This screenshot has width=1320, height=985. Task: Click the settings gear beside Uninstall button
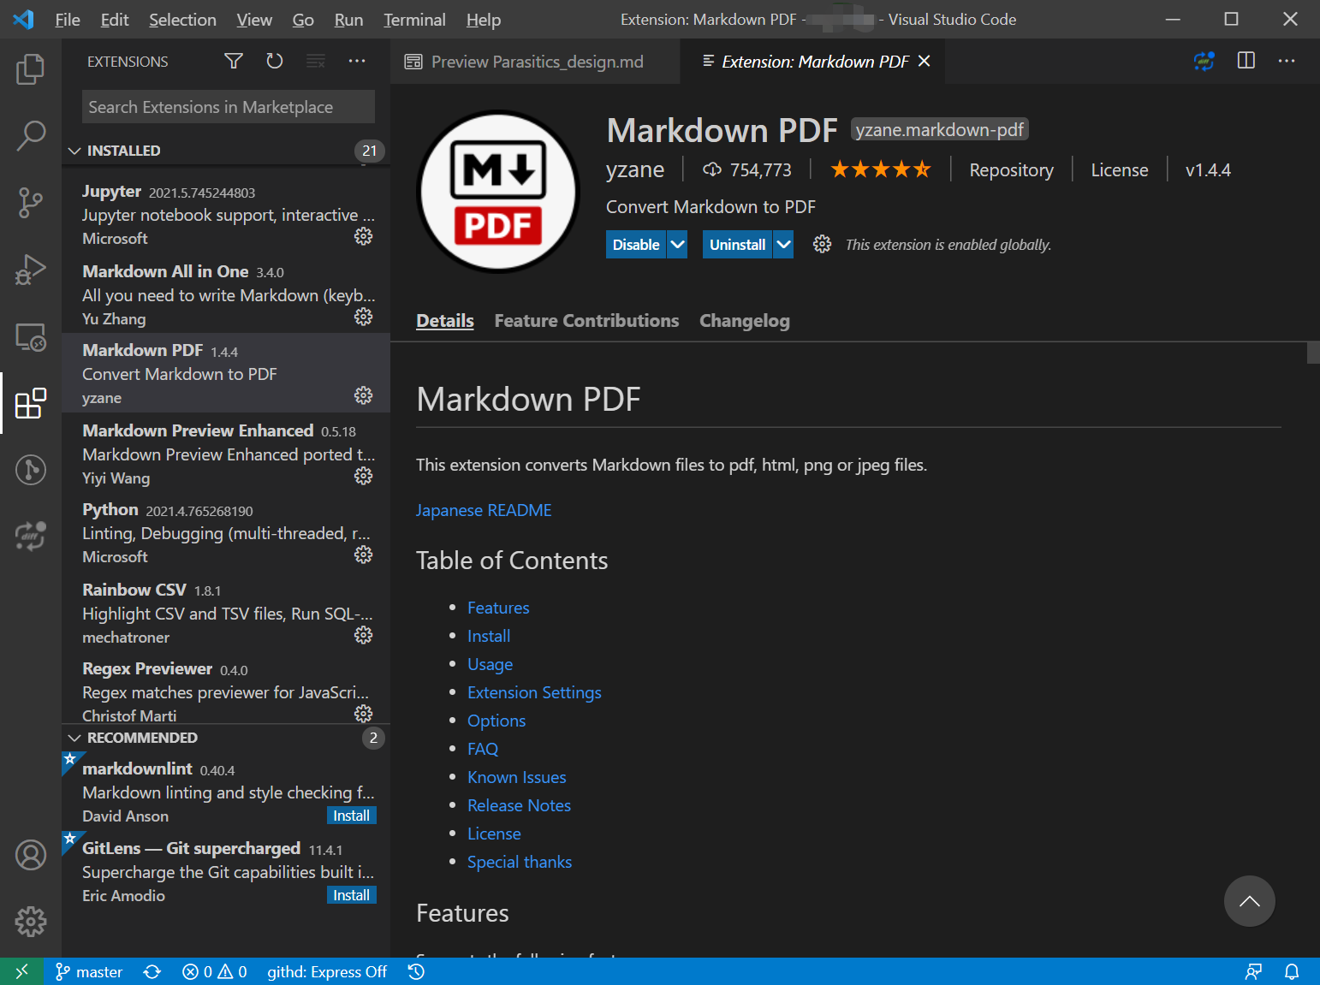[822, 245]
